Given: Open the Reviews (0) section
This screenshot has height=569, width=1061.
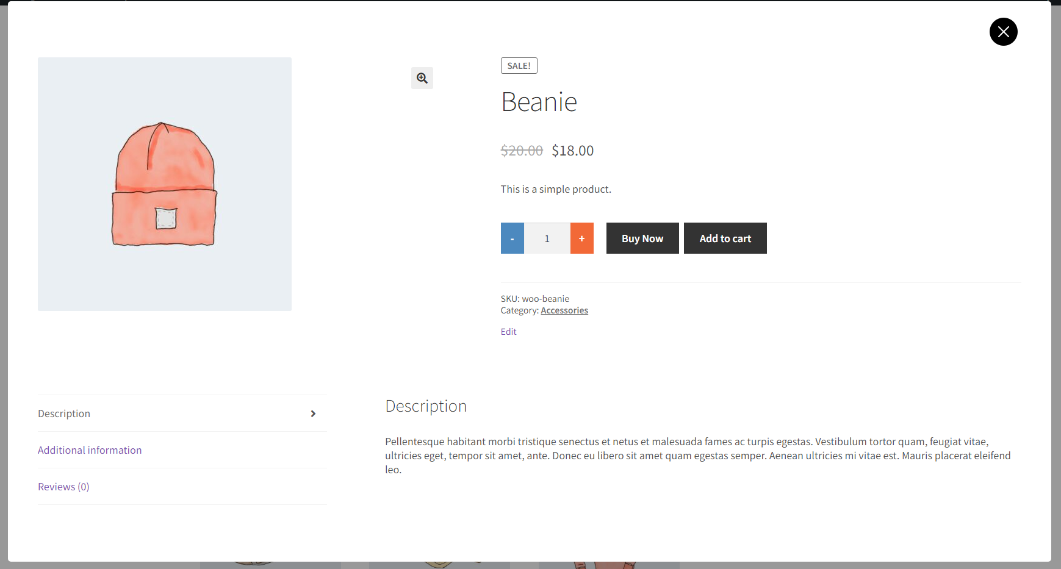Looking at the screenshot, I should pos(63,486).
